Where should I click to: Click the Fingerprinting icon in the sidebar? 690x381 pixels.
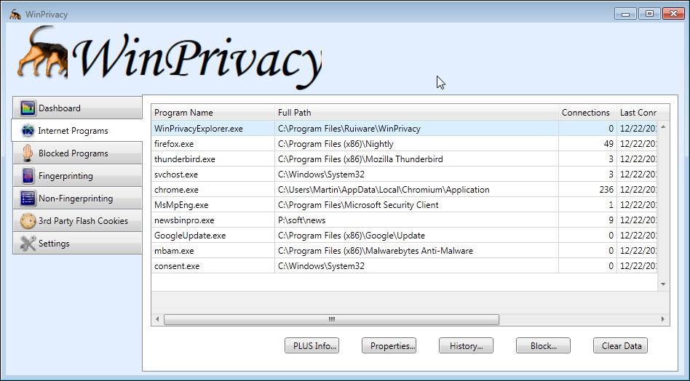pos(28,176)
